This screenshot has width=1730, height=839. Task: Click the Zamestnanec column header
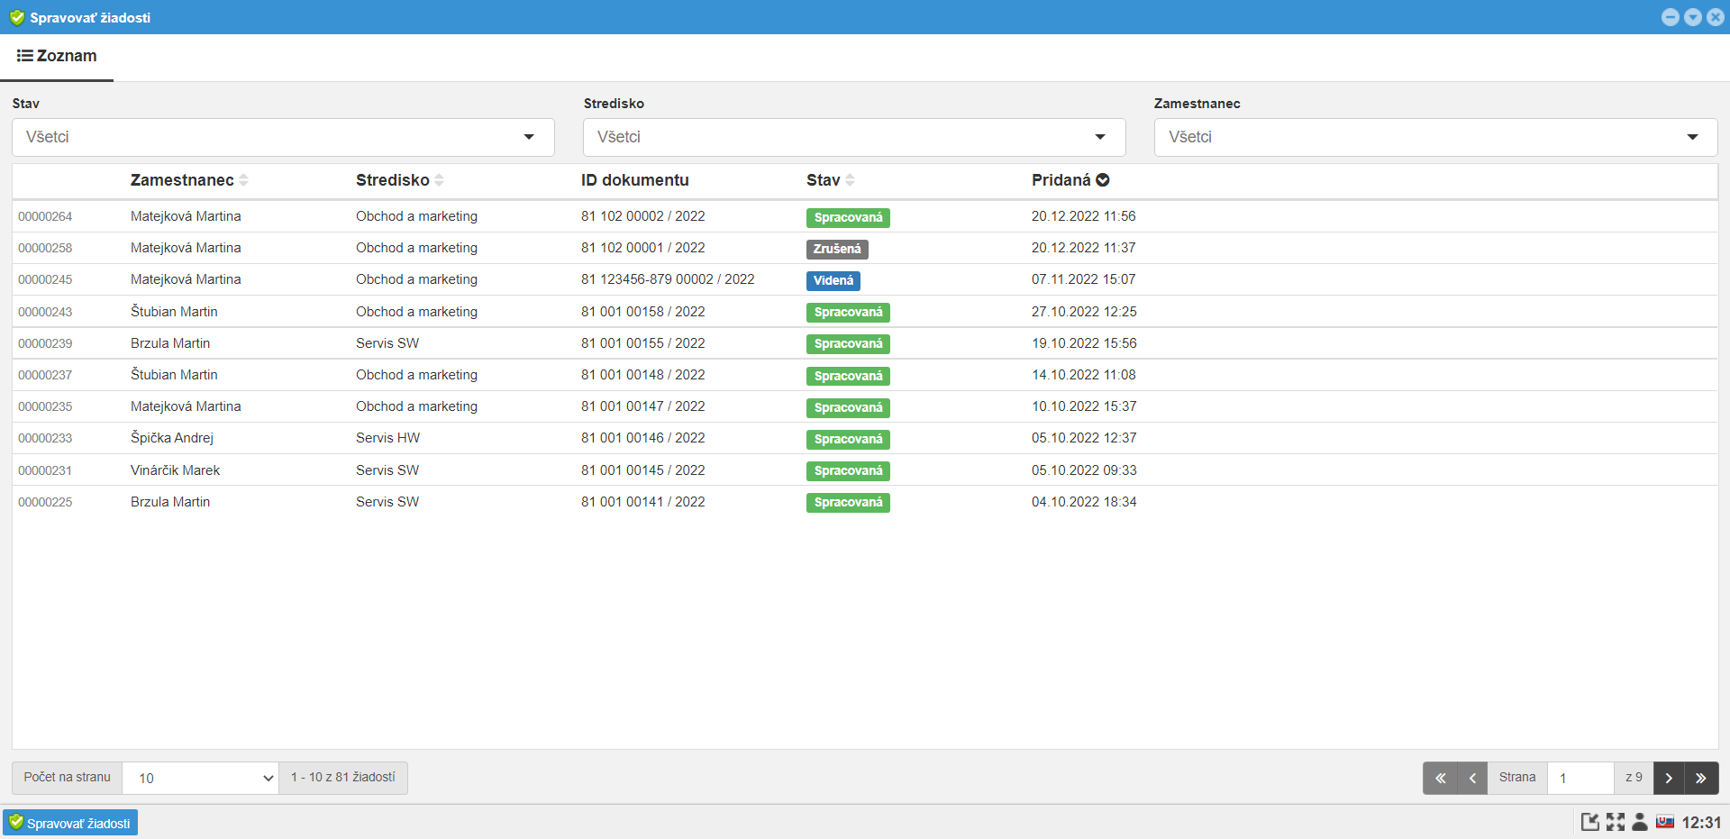click(x=182, y=180)
